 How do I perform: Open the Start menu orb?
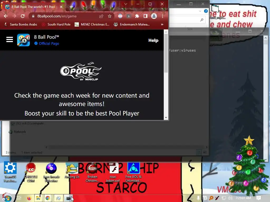tap(7, 198)
